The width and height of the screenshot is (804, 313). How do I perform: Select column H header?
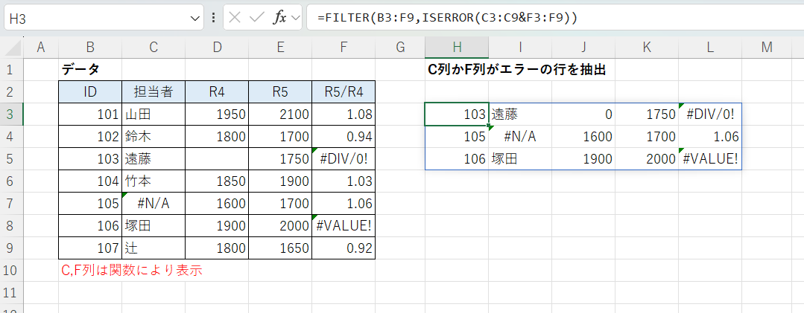[x=457, y=48]
